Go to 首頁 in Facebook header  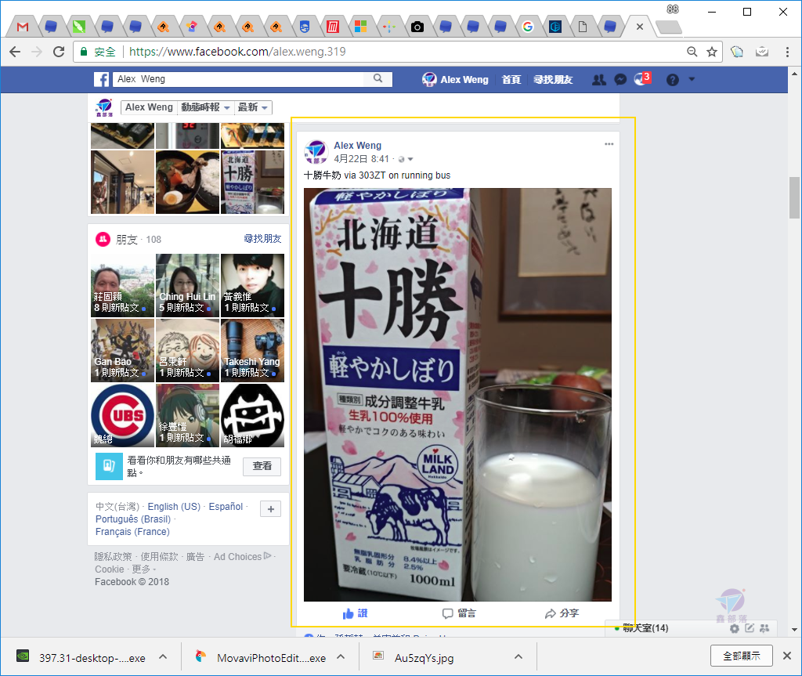point(511,79)
